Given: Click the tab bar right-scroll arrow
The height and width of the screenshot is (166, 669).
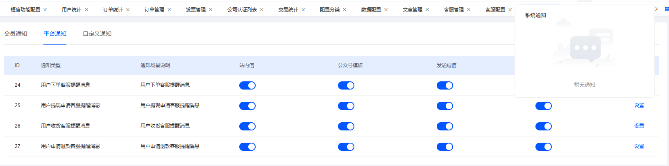Looking at the screenshot, I should 656,9.
